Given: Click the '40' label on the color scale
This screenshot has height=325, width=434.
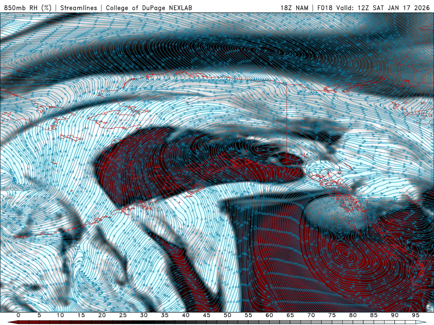Looking at the screenshot, I should [x=186, y=315].
